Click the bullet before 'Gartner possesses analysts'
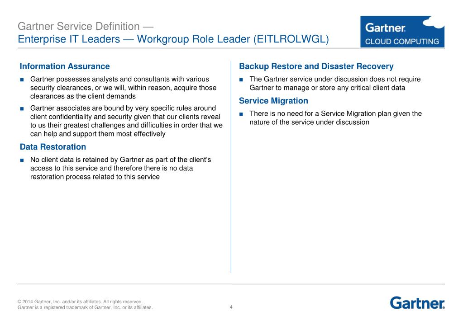463x320 pixels. point(22,80)
